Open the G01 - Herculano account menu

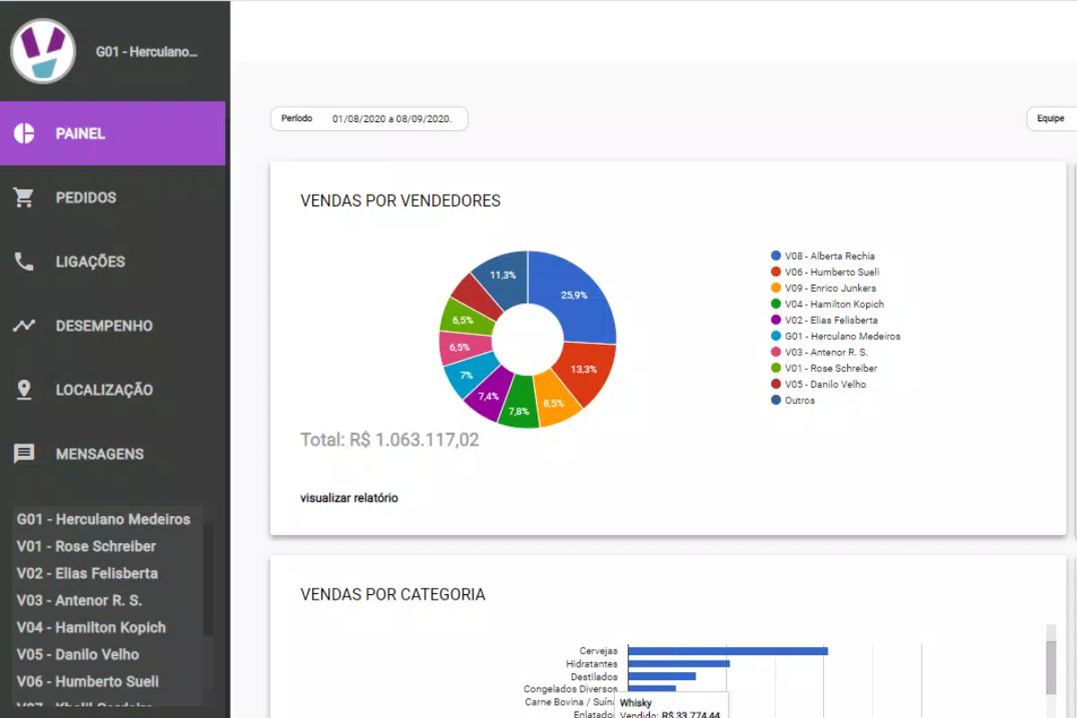pyautogui.click(x=146, y=52)
